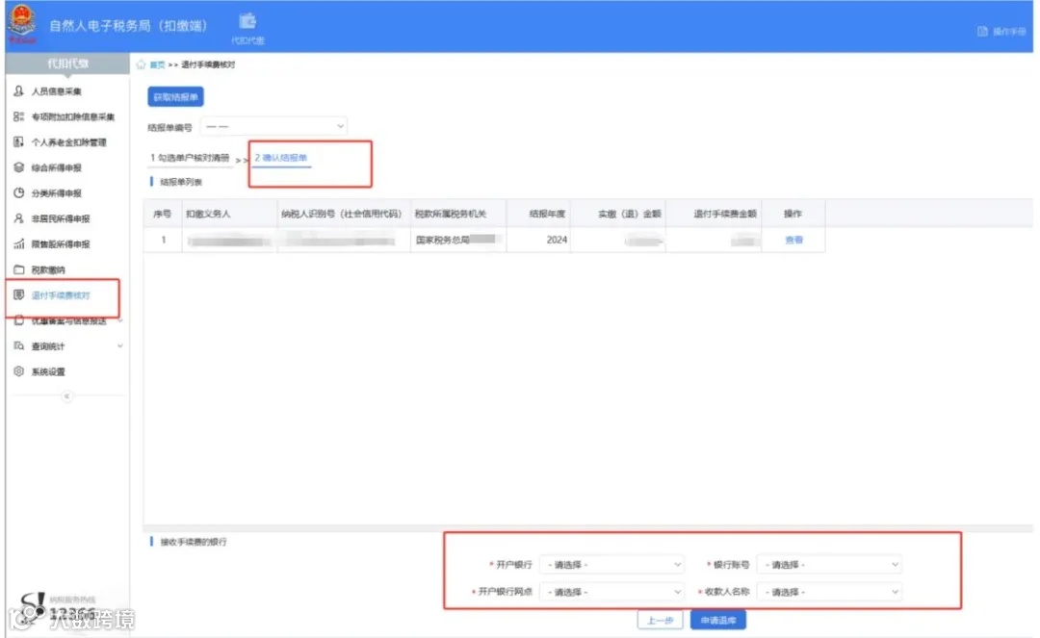Go to the 首页 breadcrumb link

157,64
